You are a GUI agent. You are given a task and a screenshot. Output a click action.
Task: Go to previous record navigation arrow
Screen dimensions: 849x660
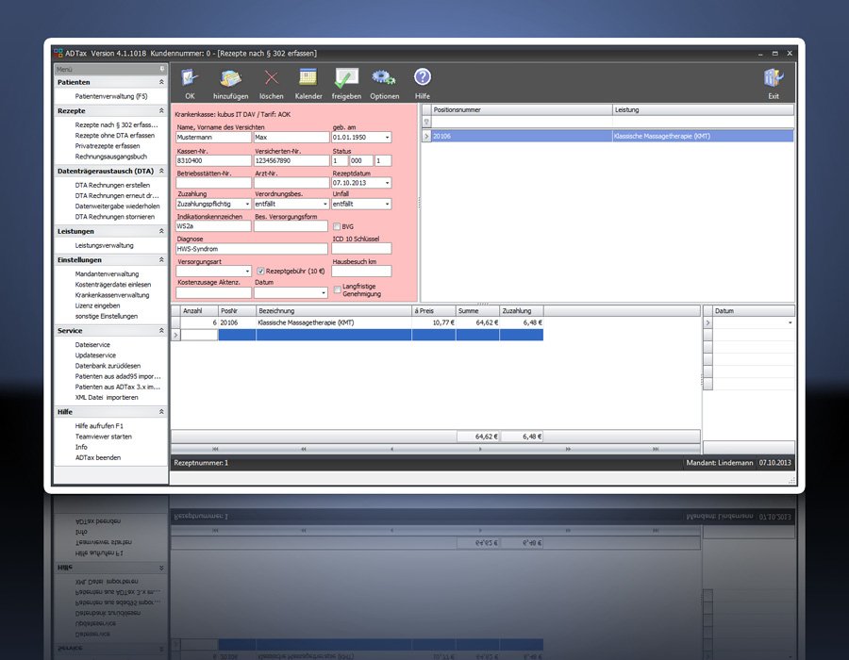click(x=391, y=449)
